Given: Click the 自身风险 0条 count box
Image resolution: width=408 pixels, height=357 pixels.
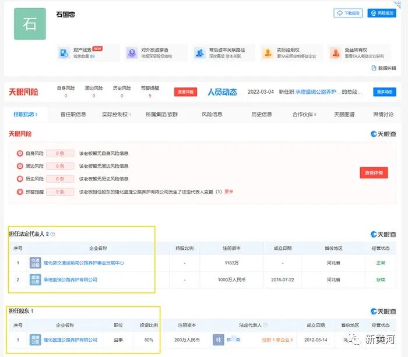Looking at the screenshot, I should click(x=60, y=153).
